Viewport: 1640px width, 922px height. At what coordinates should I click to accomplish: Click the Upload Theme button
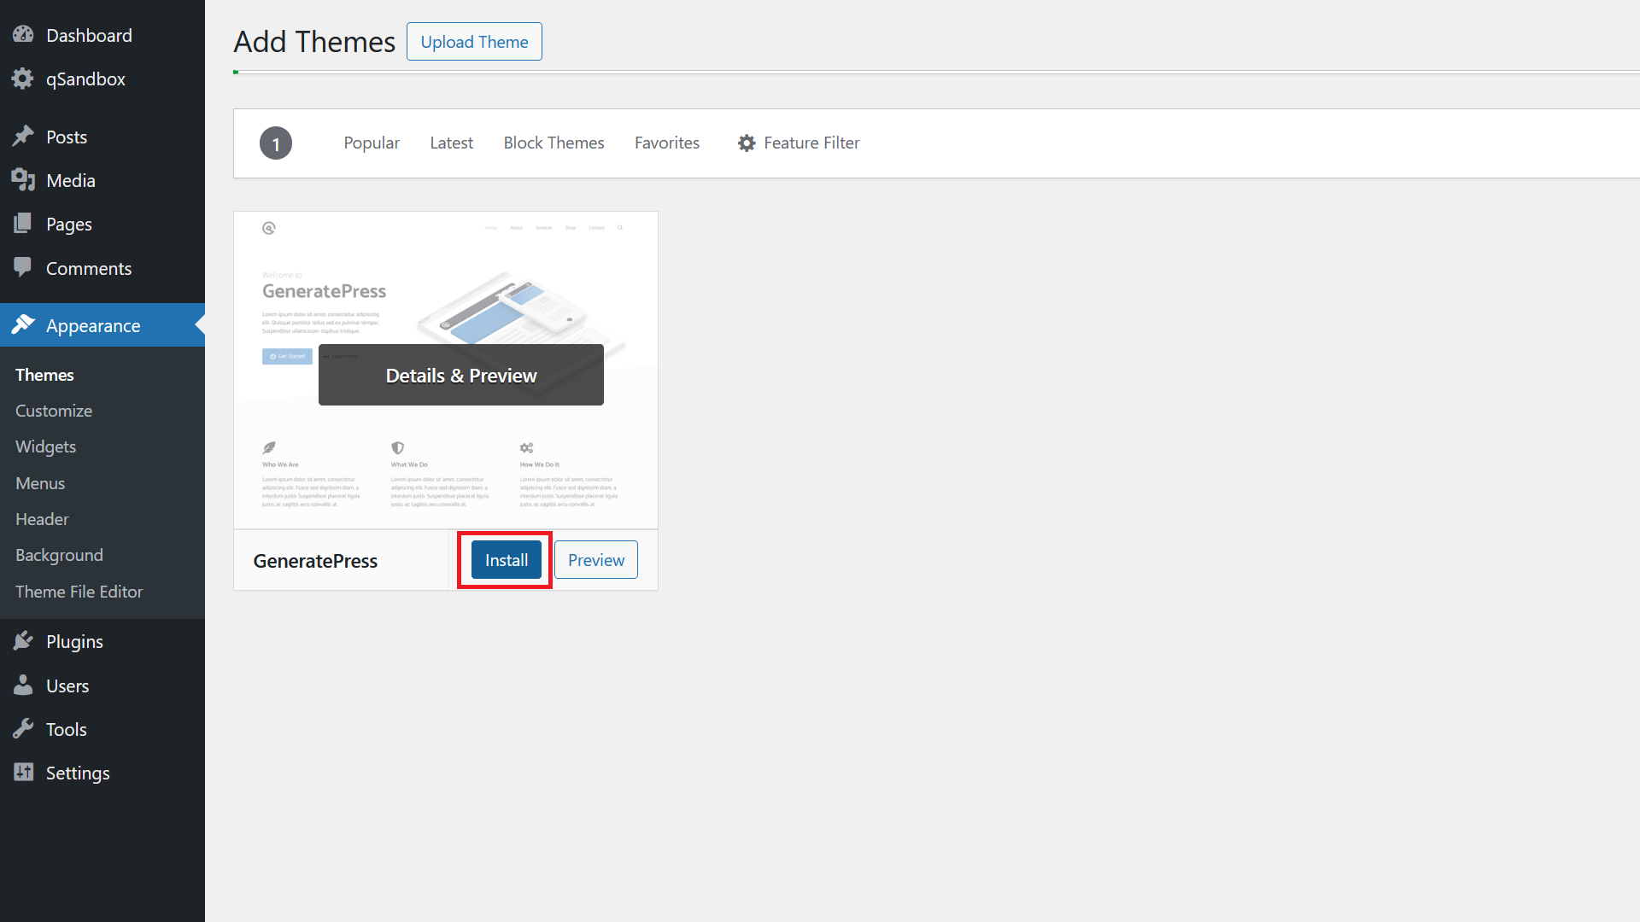[474, 41]
